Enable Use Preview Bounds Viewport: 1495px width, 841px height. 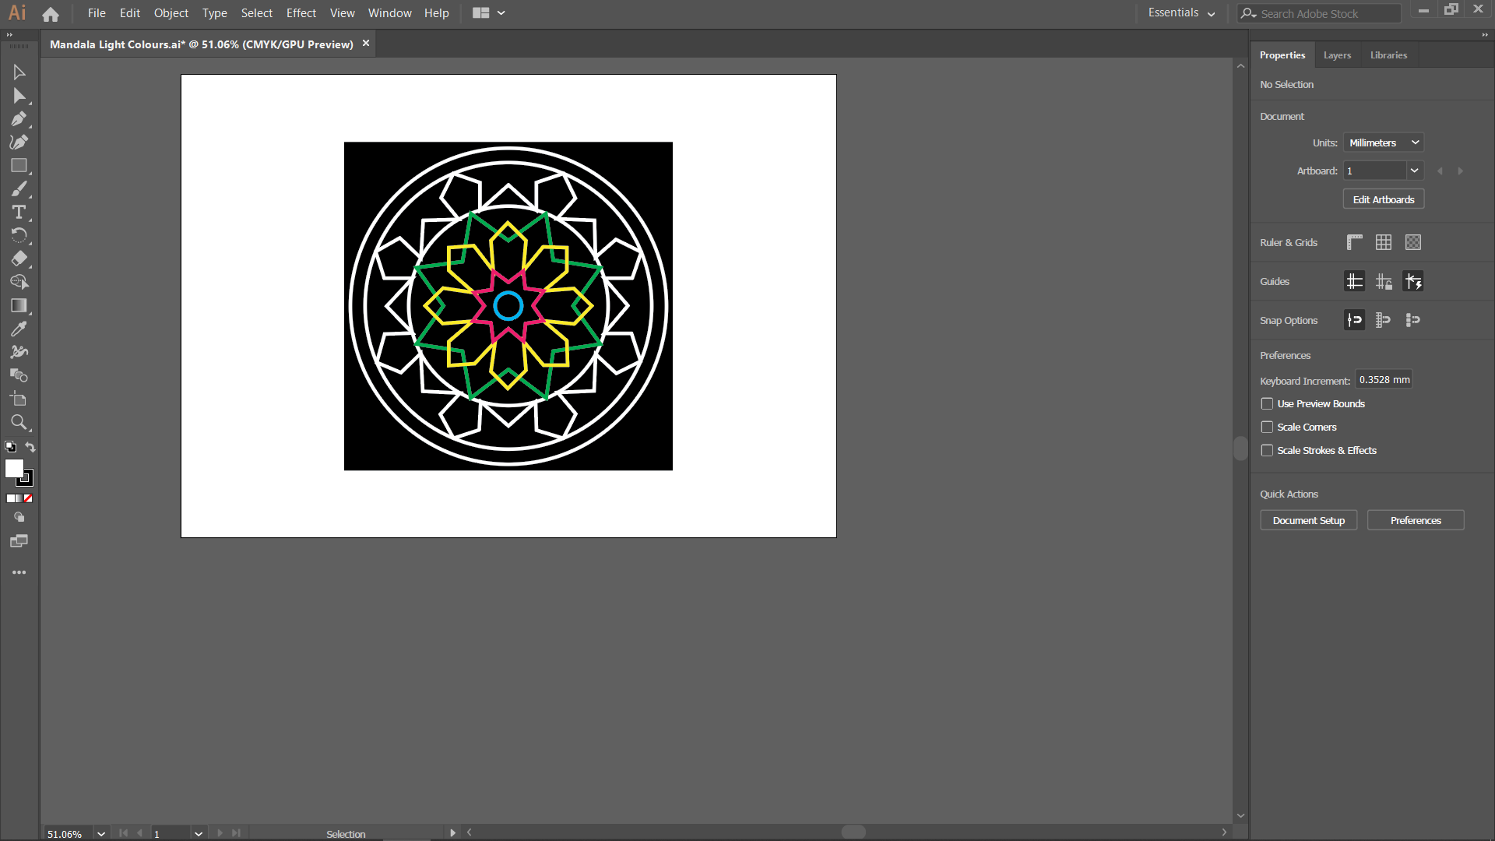(1267, 403)
